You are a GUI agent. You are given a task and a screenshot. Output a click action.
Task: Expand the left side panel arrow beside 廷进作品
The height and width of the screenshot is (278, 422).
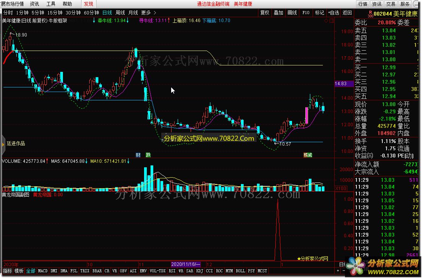pyautogui.click(x=3, y=144)
